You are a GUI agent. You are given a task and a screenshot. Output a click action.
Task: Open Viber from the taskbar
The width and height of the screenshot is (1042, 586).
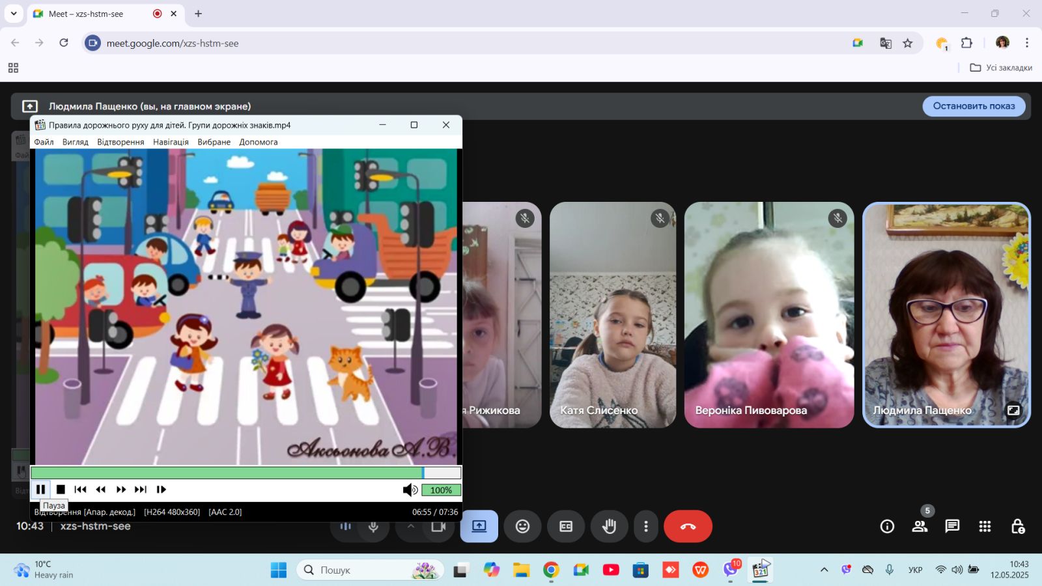tap(731, 570)
